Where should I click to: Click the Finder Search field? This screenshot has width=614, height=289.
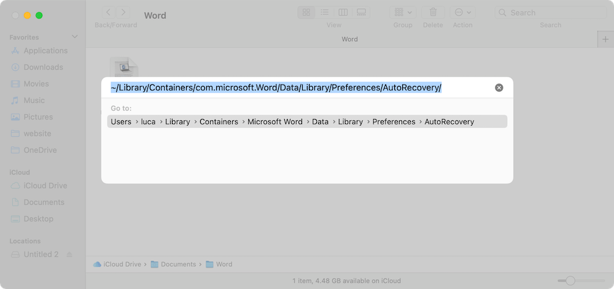click(x=551, y=12)
